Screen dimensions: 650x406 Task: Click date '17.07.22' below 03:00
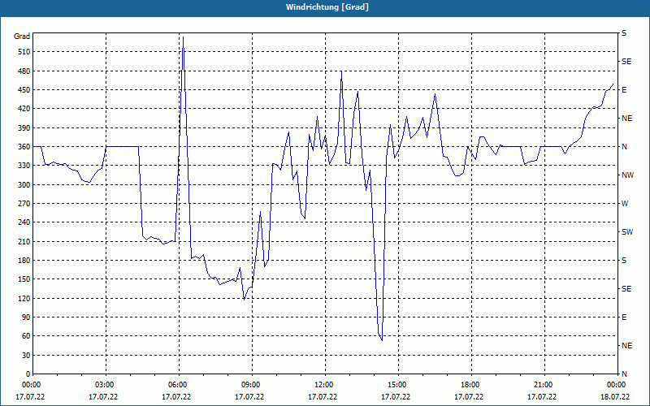(103, 397)
